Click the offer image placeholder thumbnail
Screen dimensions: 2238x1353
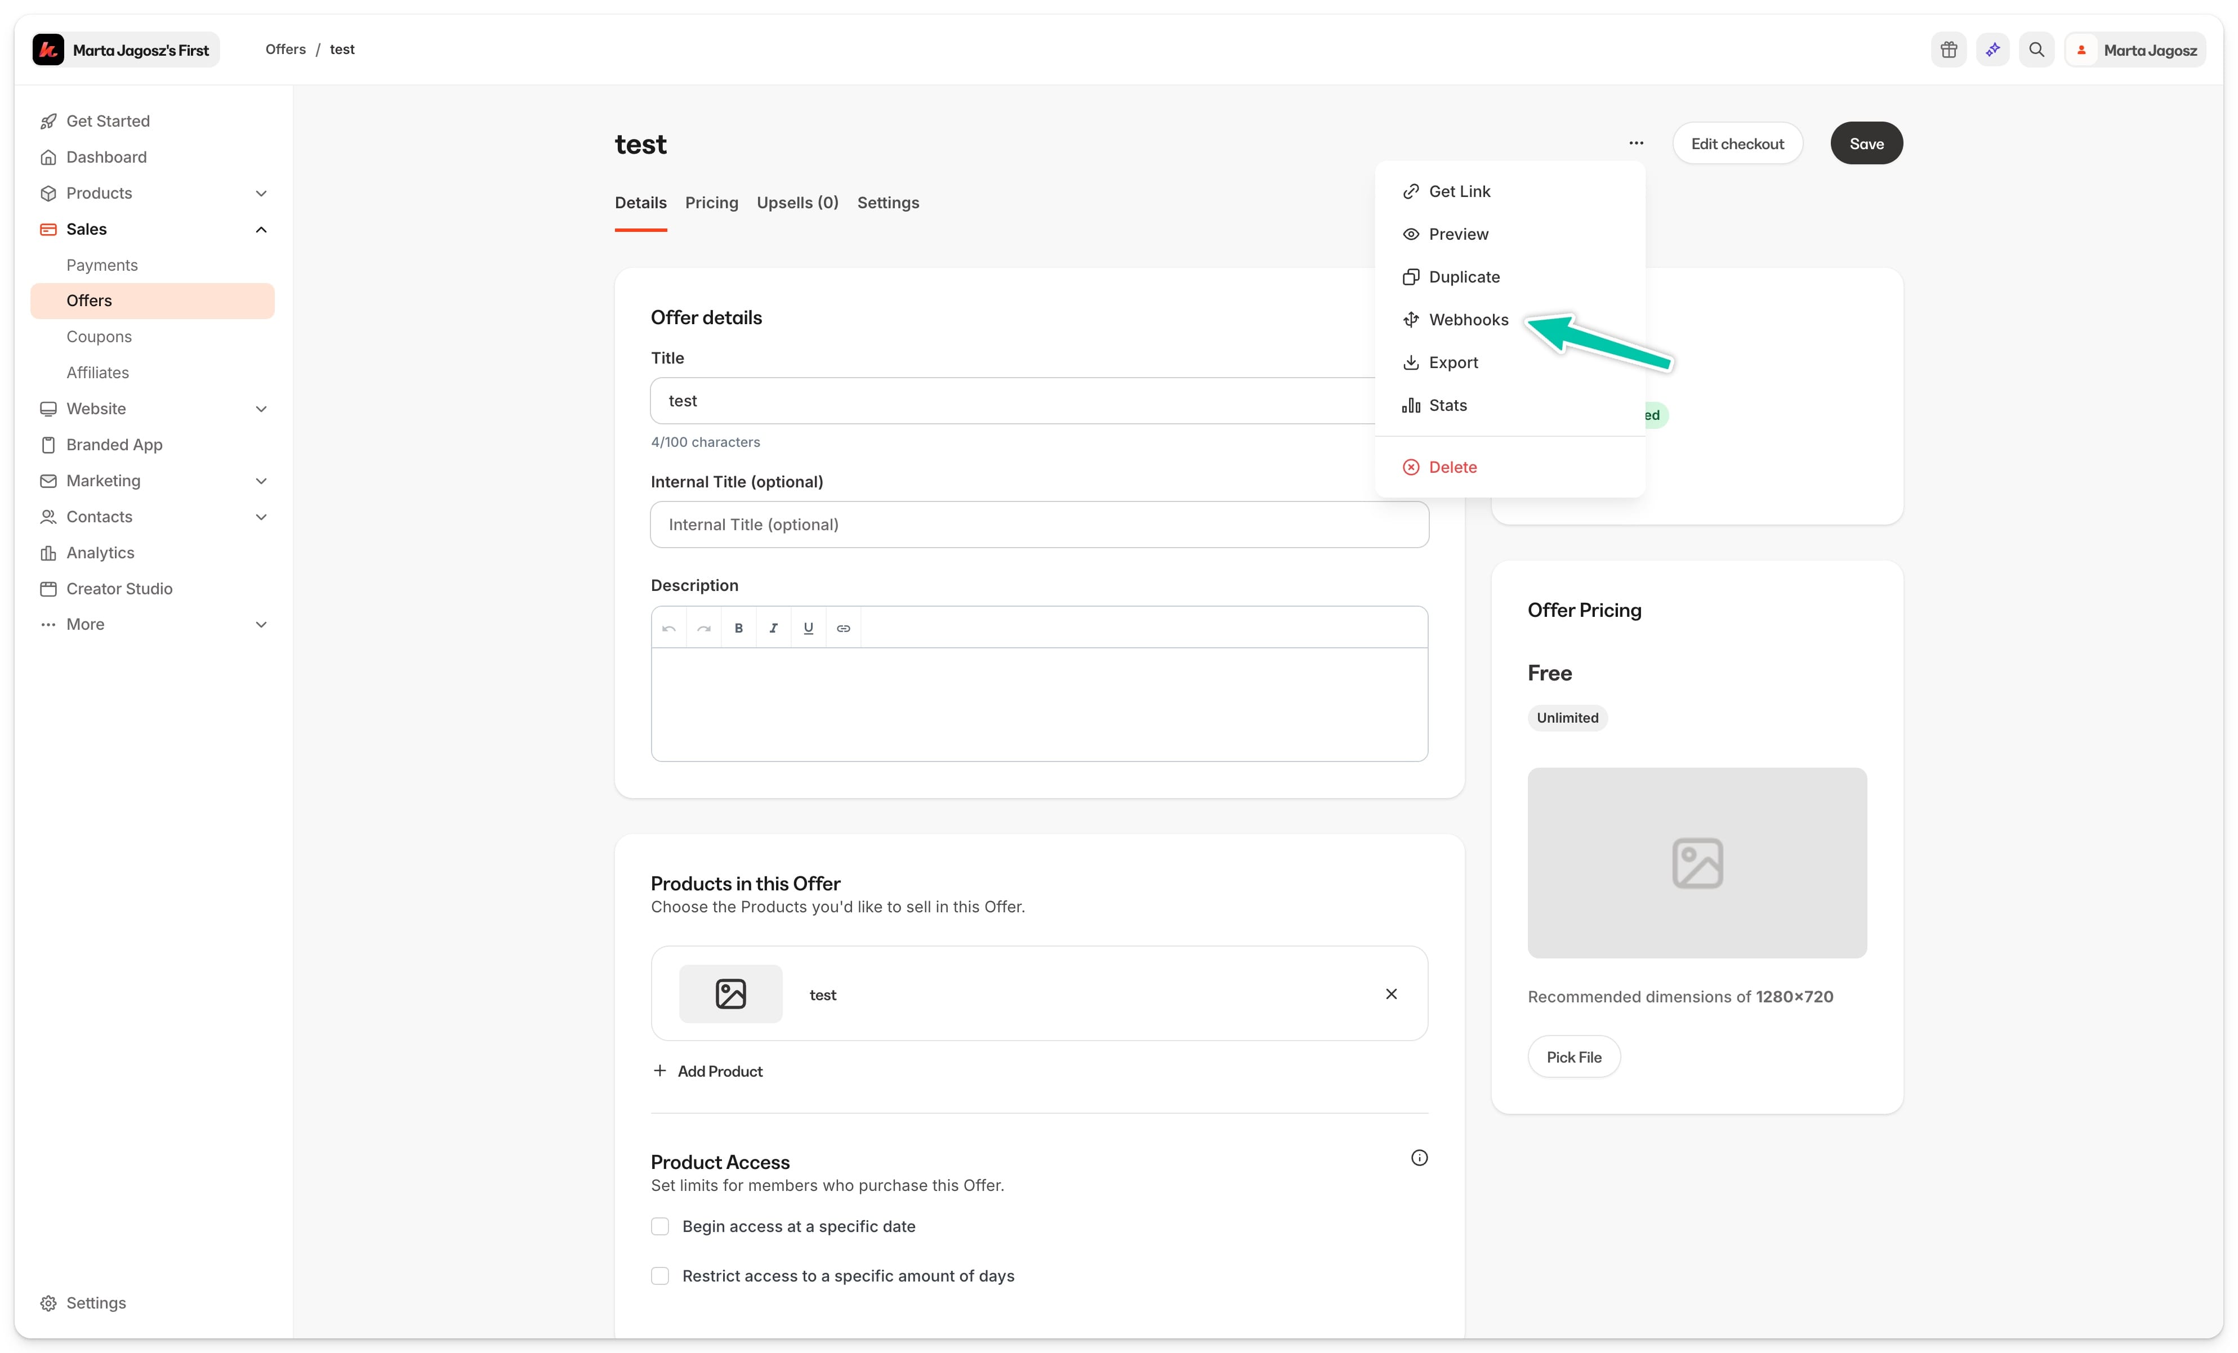click(1697, 862)
